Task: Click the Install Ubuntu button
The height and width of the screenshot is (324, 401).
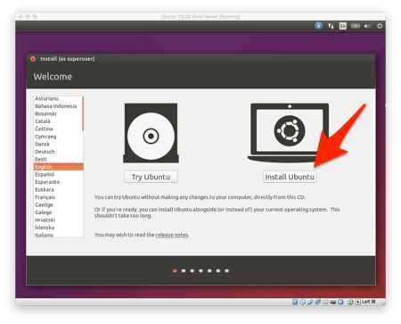Action: point(290,177)
